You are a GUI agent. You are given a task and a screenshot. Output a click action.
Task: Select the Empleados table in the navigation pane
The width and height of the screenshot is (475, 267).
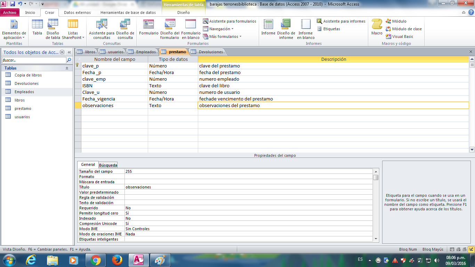[24, 92]
